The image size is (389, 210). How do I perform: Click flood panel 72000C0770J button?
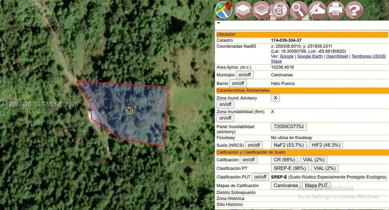(289, 127)
